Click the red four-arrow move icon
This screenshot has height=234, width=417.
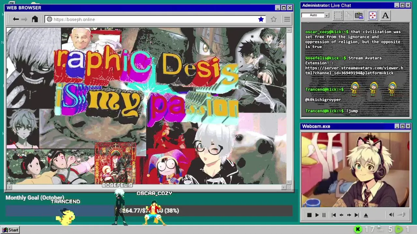pyautogui.click(x=373, y=15)
